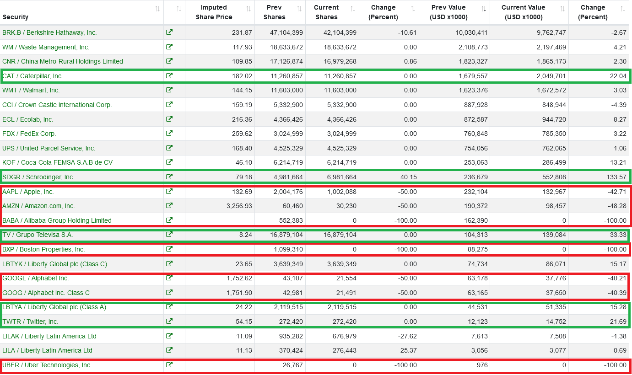The width and height of the screenshot is (632, 375).
Task: Open WM / Waste Management, Inc. link
Action: (46, 47)
